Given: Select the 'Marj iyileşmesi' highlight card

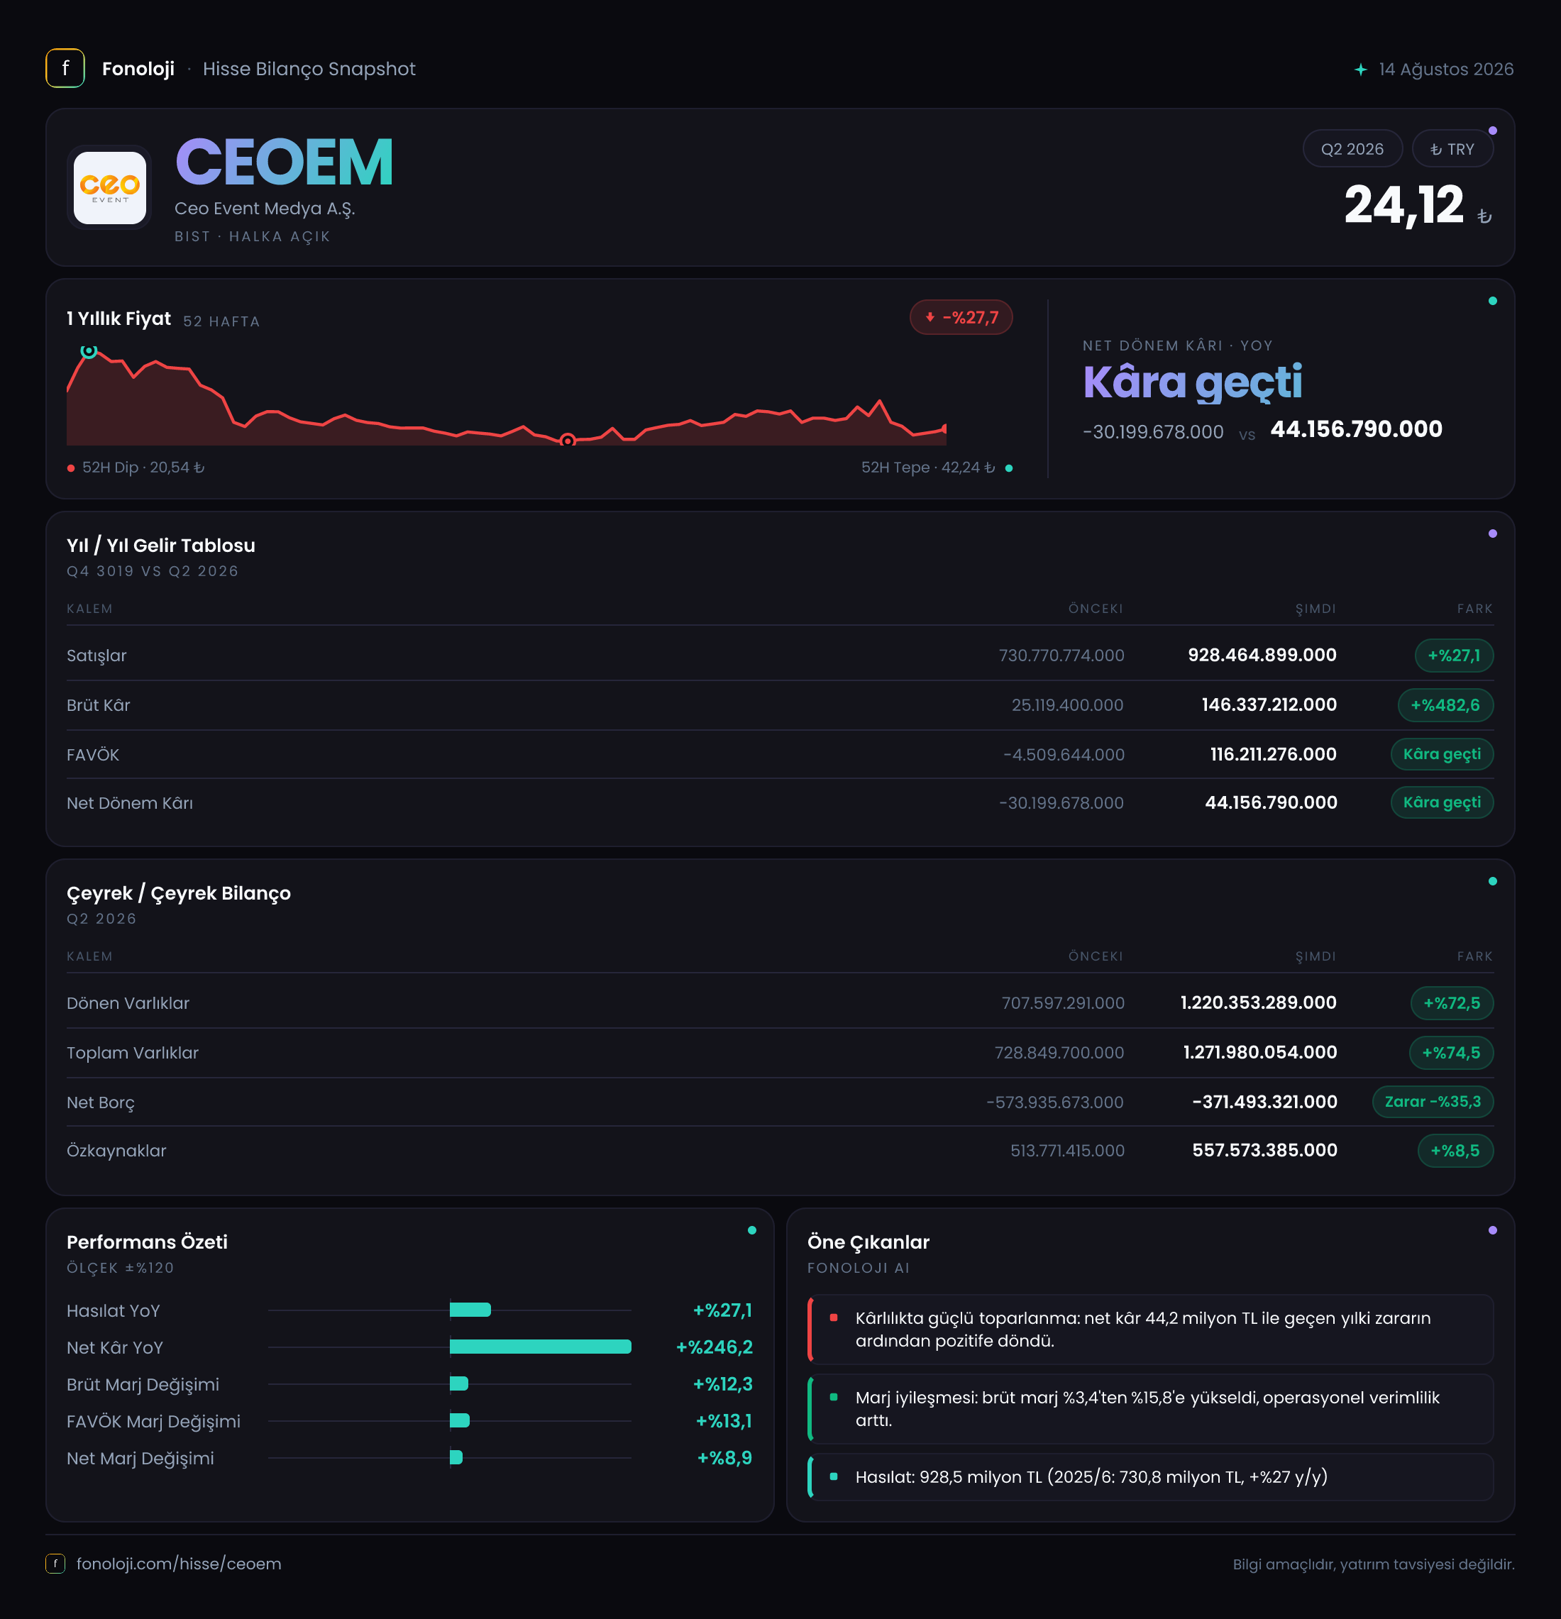Looking at the screenshot, I should pos(1150,1408).
